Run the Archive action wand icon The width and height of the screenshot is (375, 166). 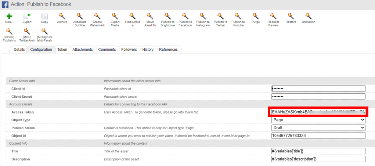pos(62,16)
